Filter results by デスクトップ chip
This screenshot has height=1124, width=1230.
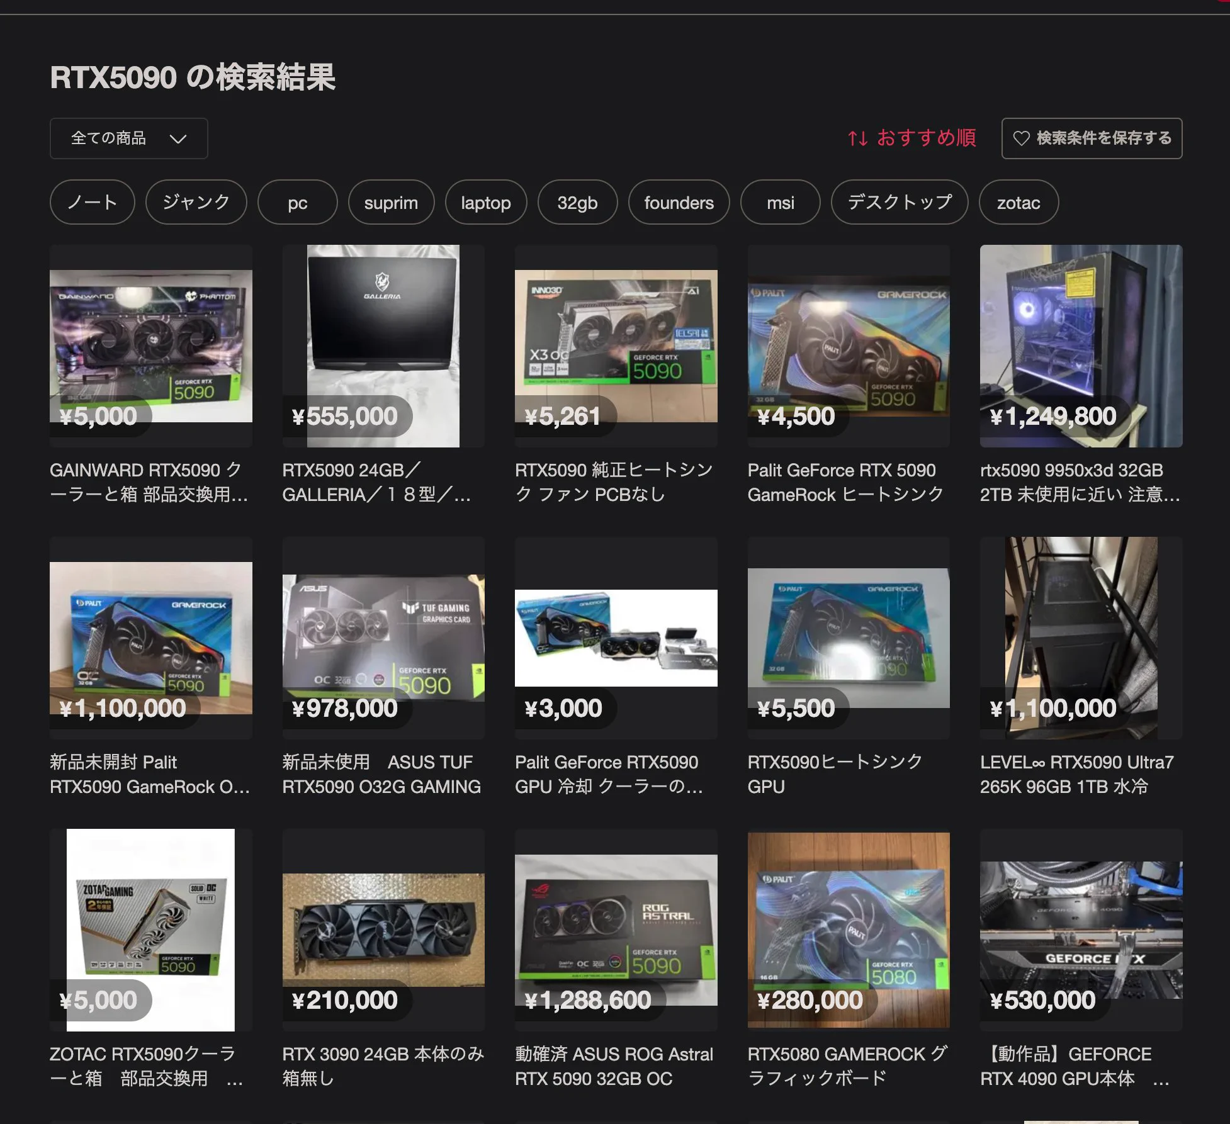click(900, 202)
